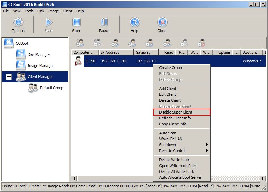Choose Delete Client from context menu
The height and width of the screenshot is (192, 268).
(182, 100)
